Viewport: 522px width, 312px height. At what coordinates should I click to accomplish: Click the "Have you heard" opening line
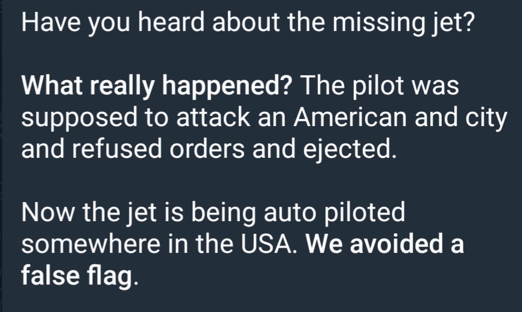[x=90, y=23]
